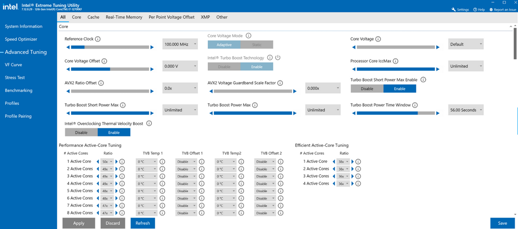Click the Help icon in title bar
The width and height of the screenshot is (518, 229).
pos(475,9)
